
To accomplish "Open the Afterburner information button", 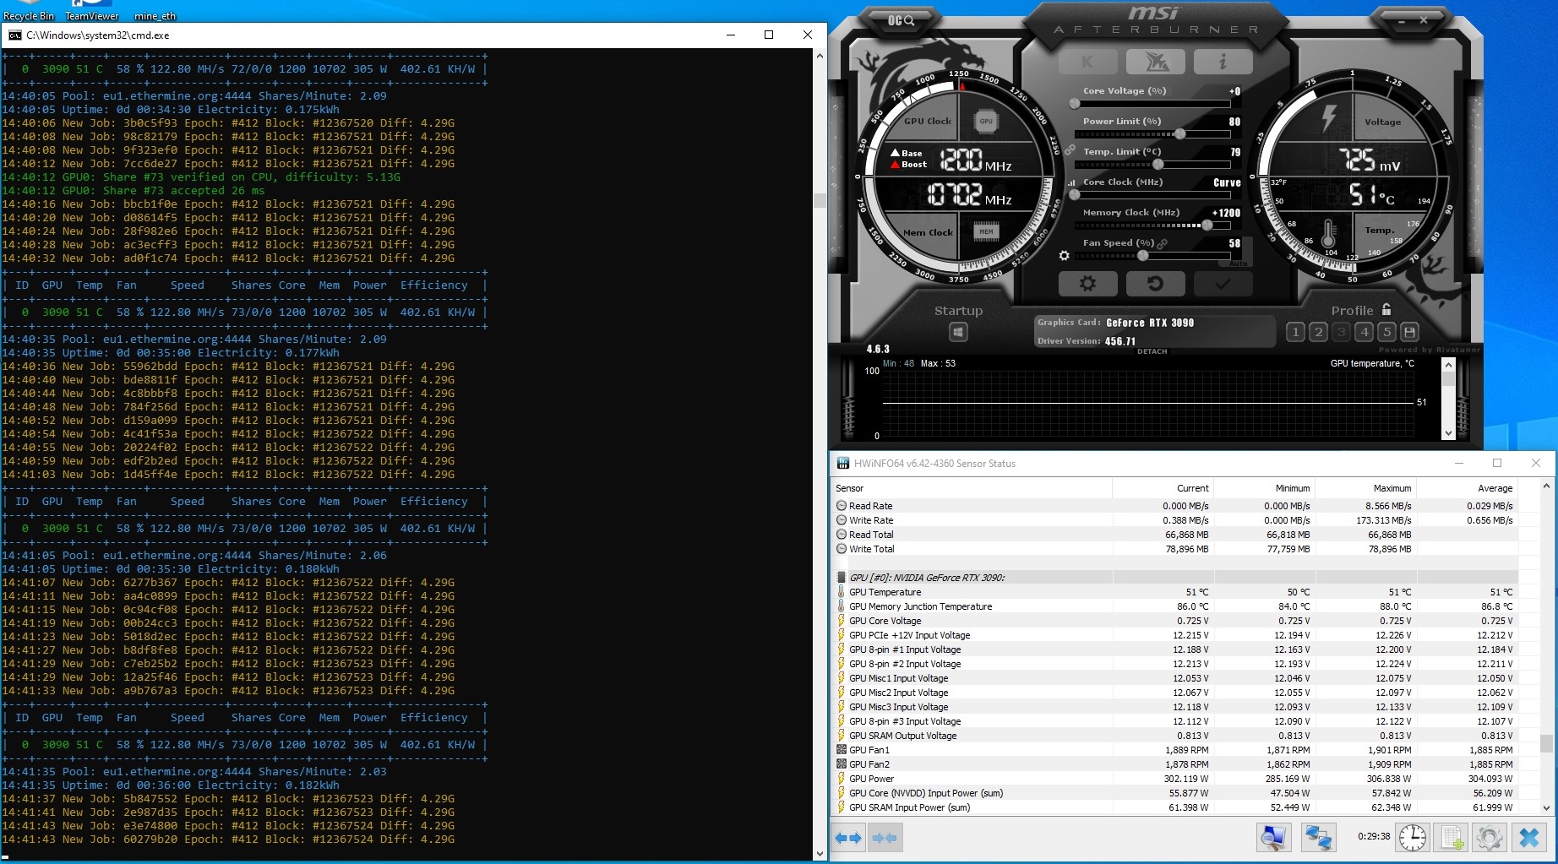I will pos(1223,62).
